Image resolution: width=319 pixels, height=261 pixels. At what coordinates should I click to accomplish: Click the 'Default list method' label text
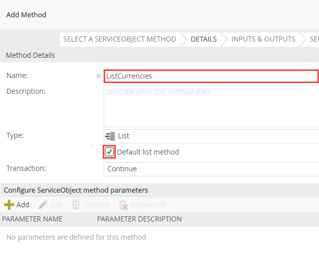point(148,152)
